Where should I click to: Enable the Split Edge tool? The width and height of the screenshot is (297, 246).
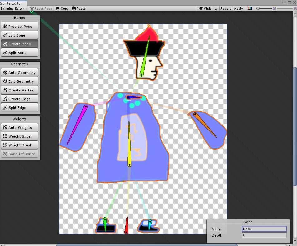[19, 107]
